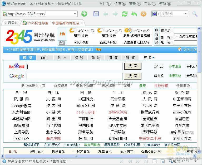Viewport: 202px width, 165px height.
Task: Click the Baidu search input field
Action: coord(75,66)
